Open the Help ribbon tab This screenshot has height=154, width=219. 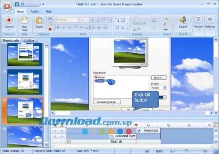coord(49,12)
